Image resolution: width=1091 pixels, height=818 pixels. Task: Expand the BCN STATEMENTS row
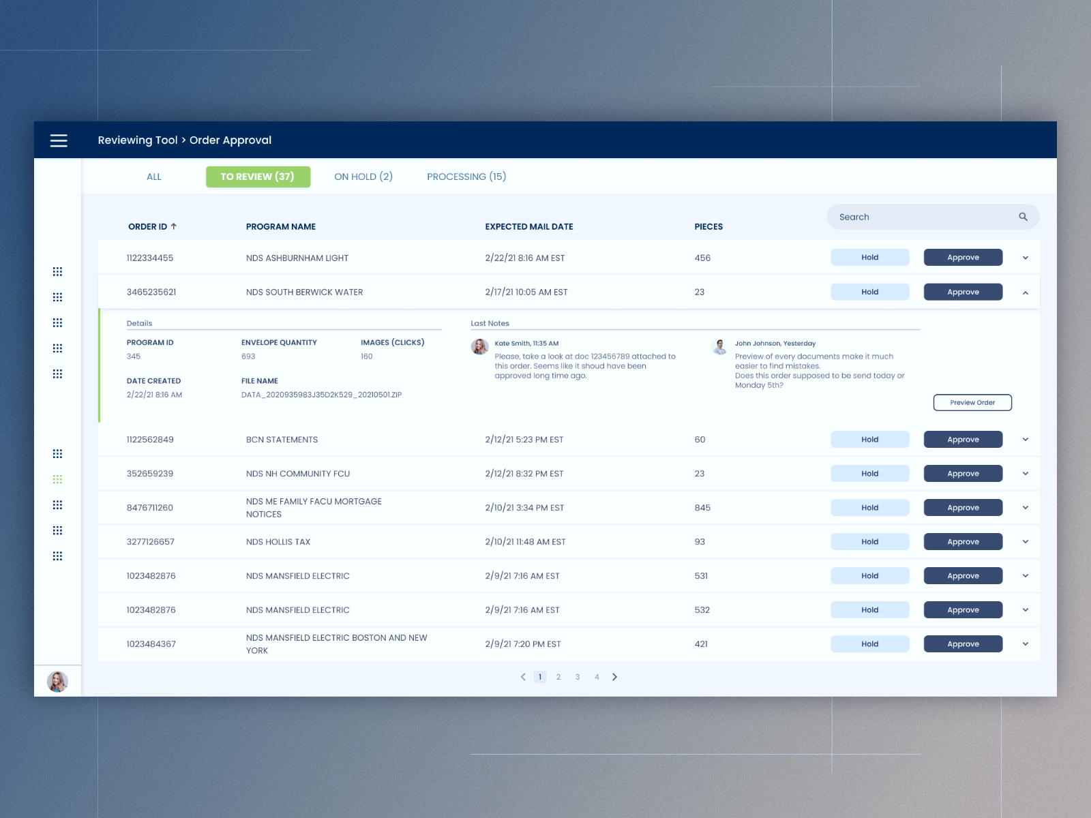tap(1025, 439)
